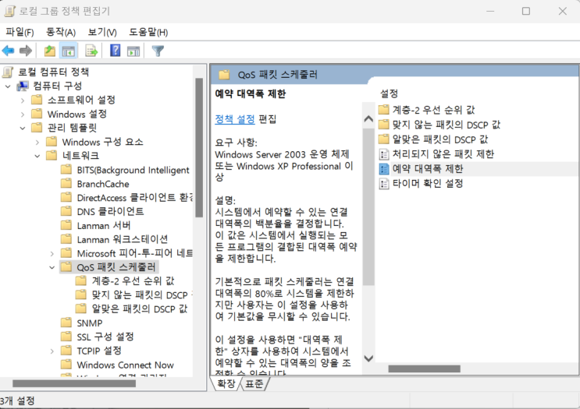Expand the Windows 구성 요소 node
The image size is (580, 409).
click(37, 142)
